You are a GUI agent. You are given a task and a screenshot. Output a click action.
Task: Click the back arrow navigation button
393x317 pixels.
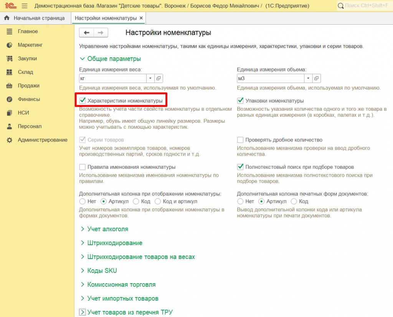point(86,33)
